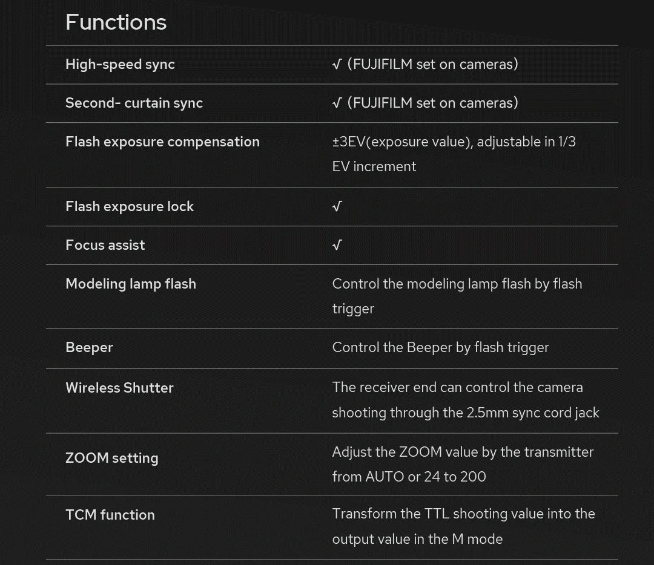Image resolution: width=654 pixels, height=565 pixels.
Task: Click the checkmark in Focus assist row
Action: tap(337, 246)
